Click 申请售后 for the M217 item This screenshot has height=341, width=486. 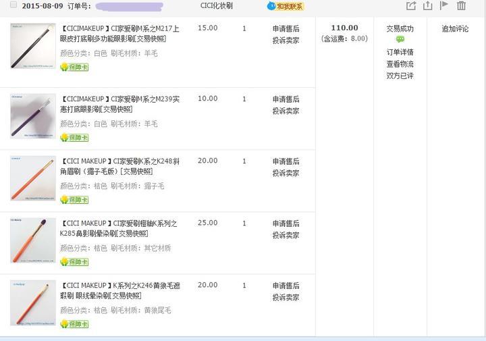click(x=286, y=29)
